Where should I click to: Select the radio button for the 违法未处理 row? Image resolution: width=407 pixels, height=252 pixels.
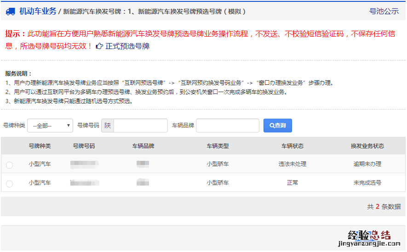tap(10, 165)
